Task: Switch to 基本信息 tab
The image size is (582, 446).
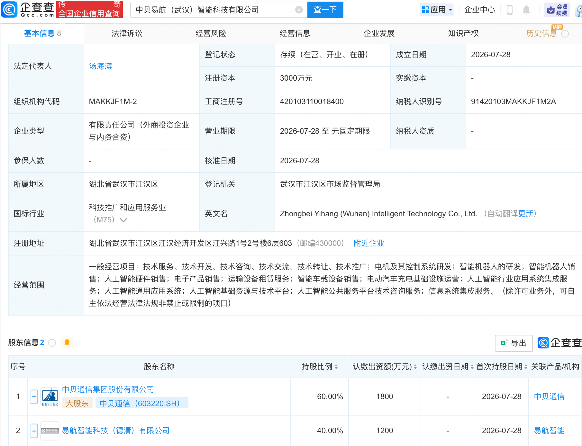Action: 42,33
